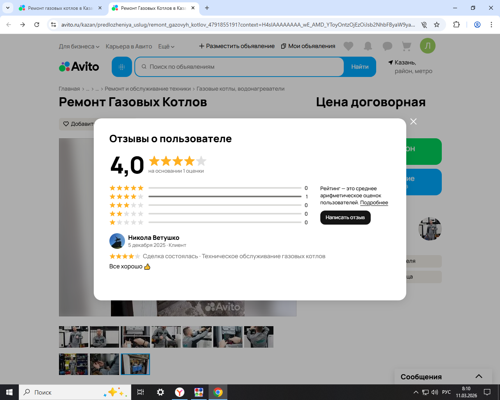Viewport: 500px width, 400px height.
Task: Open the all categories grid button
Action: coord(122,67)
